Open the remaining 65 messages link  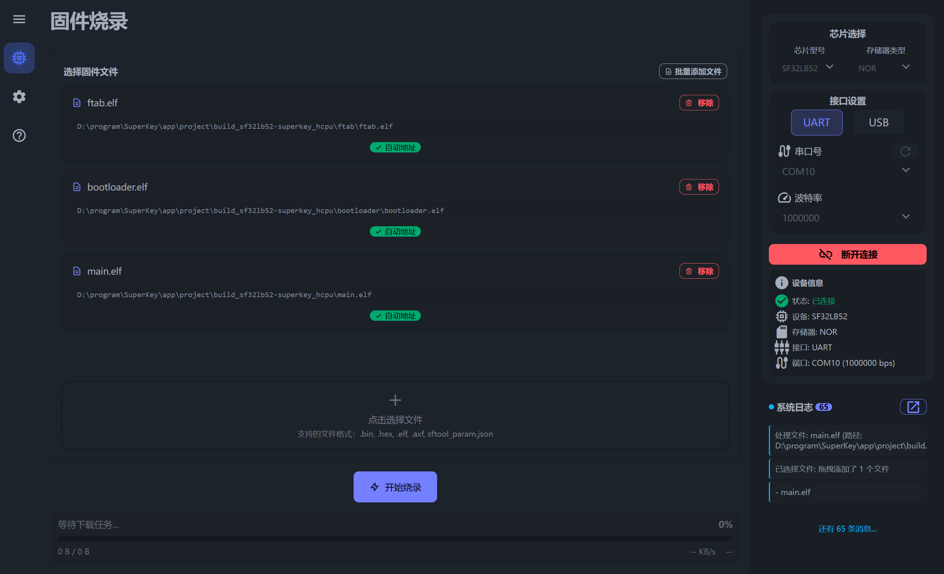[848, 529]
